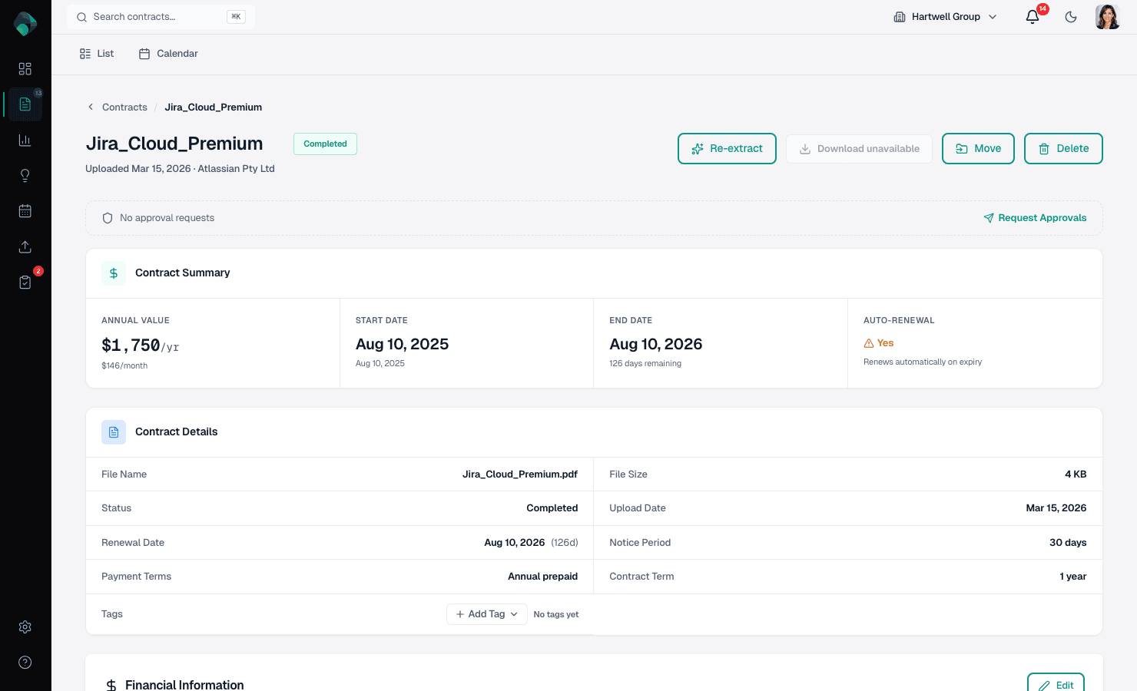Viewport: 1137px width, 691px height.
Task: Open the Hartwell Group workspace dropdown
Action: (x=945, y=16)
